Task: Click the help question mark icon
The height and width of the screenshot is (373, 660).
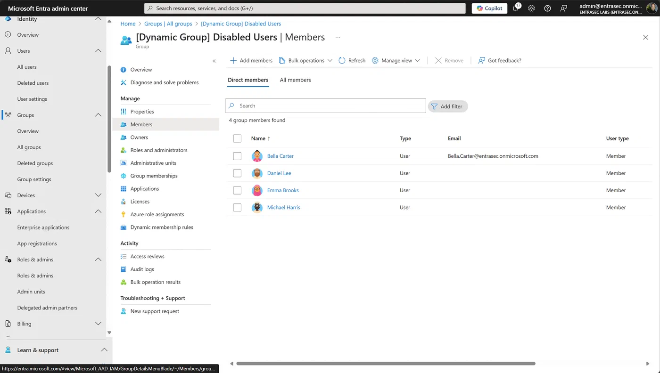Action: (x=547, y=8)
